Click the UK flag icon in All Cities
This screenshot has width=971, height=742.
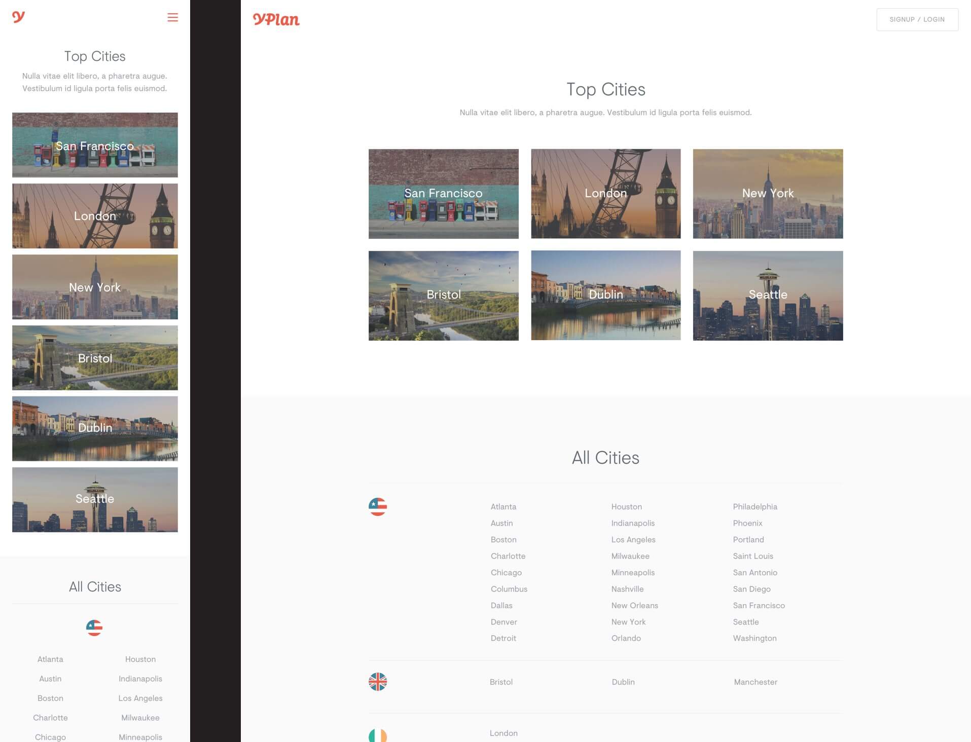pos(377,682)
